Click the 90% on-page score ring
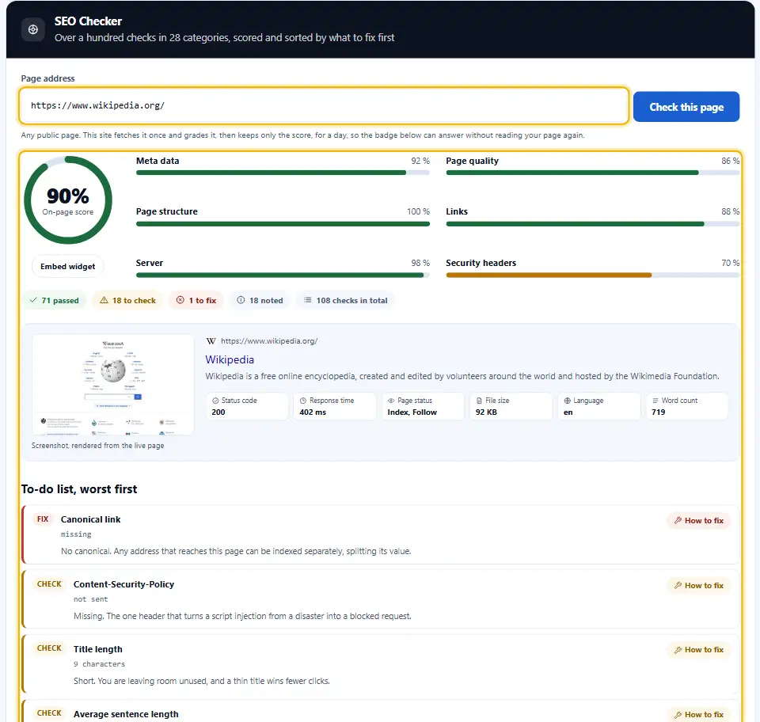The image size is (760, 722). coord(68,199)
